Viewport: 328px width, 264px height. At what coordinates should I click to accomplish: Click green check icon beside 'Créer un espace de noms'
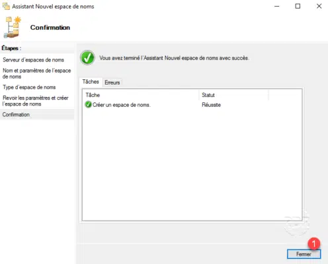click(x=88, y=104)
